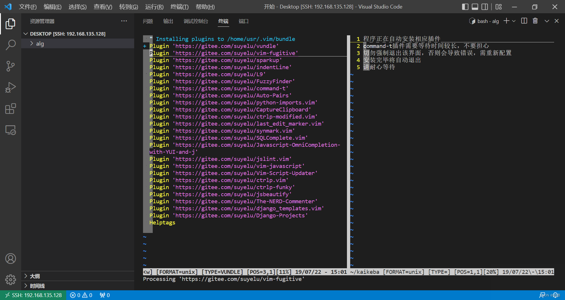The height and width of the screenshot is (300, 565).
Task: Open the Run and Debug view icon
Action: (11, 87)
